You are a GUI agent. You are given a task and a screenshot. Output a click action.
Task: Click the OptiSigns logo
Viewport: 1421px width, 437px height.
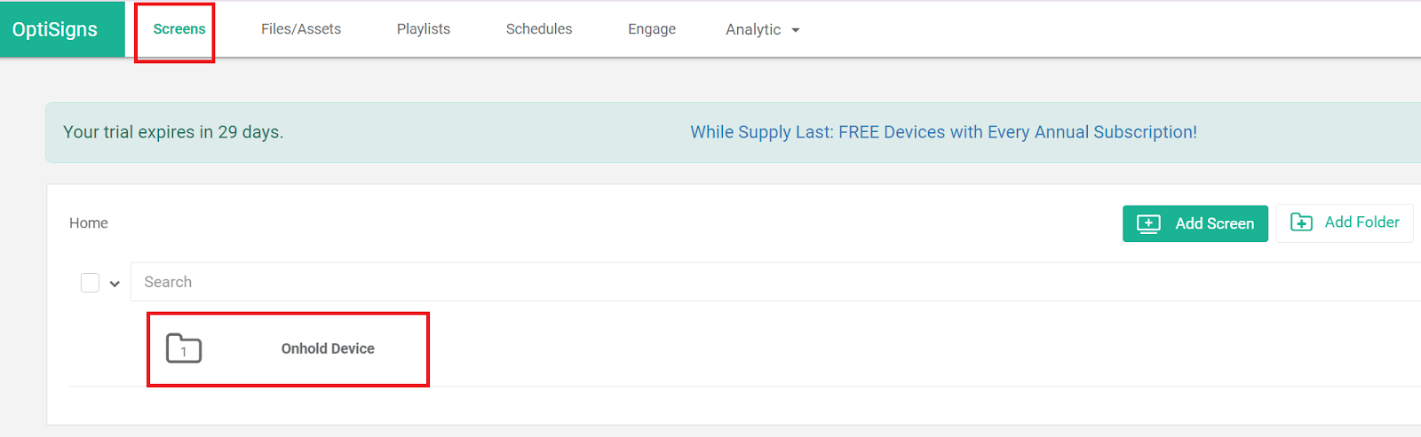click(x=55, y=29)
